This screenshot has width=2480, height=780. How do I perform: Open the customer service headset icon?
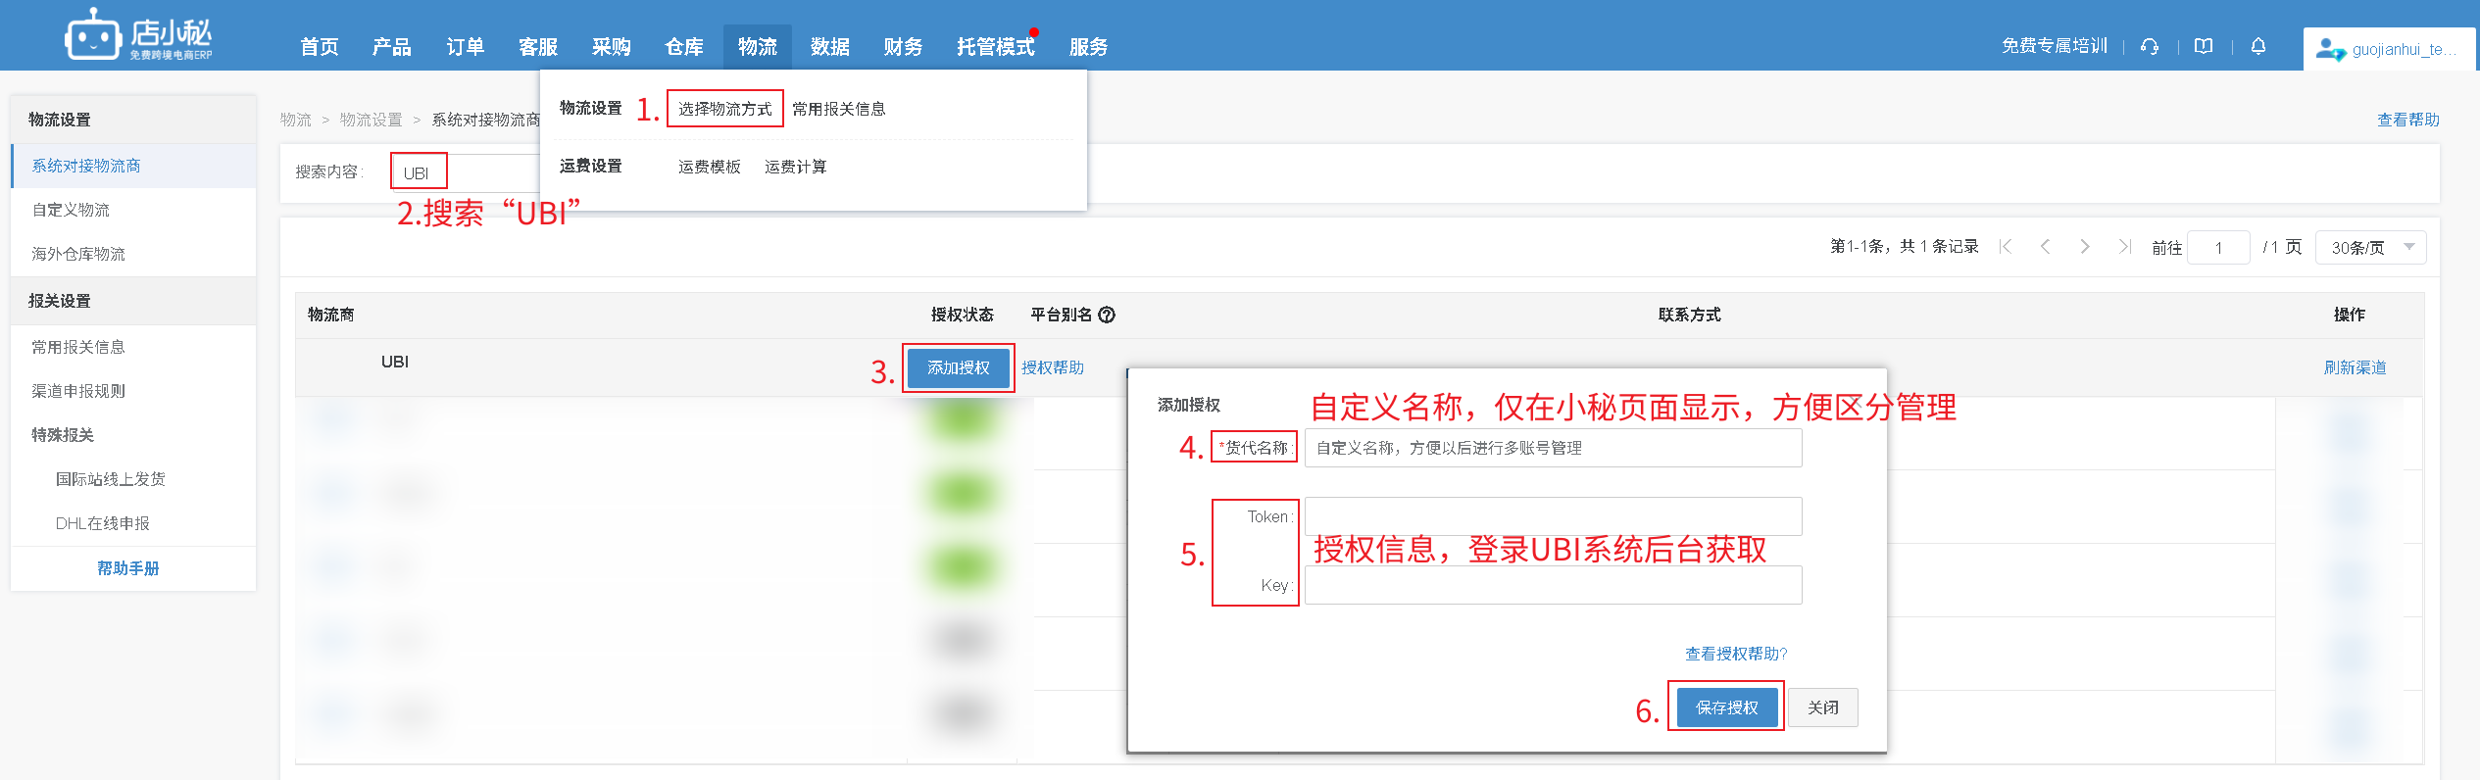click(x=2150, y=47)
